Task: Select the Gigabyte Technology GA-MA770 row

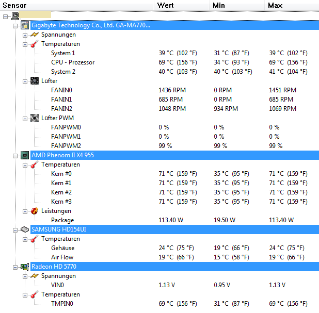Action: pyautogui.click(x=175, y=25)
